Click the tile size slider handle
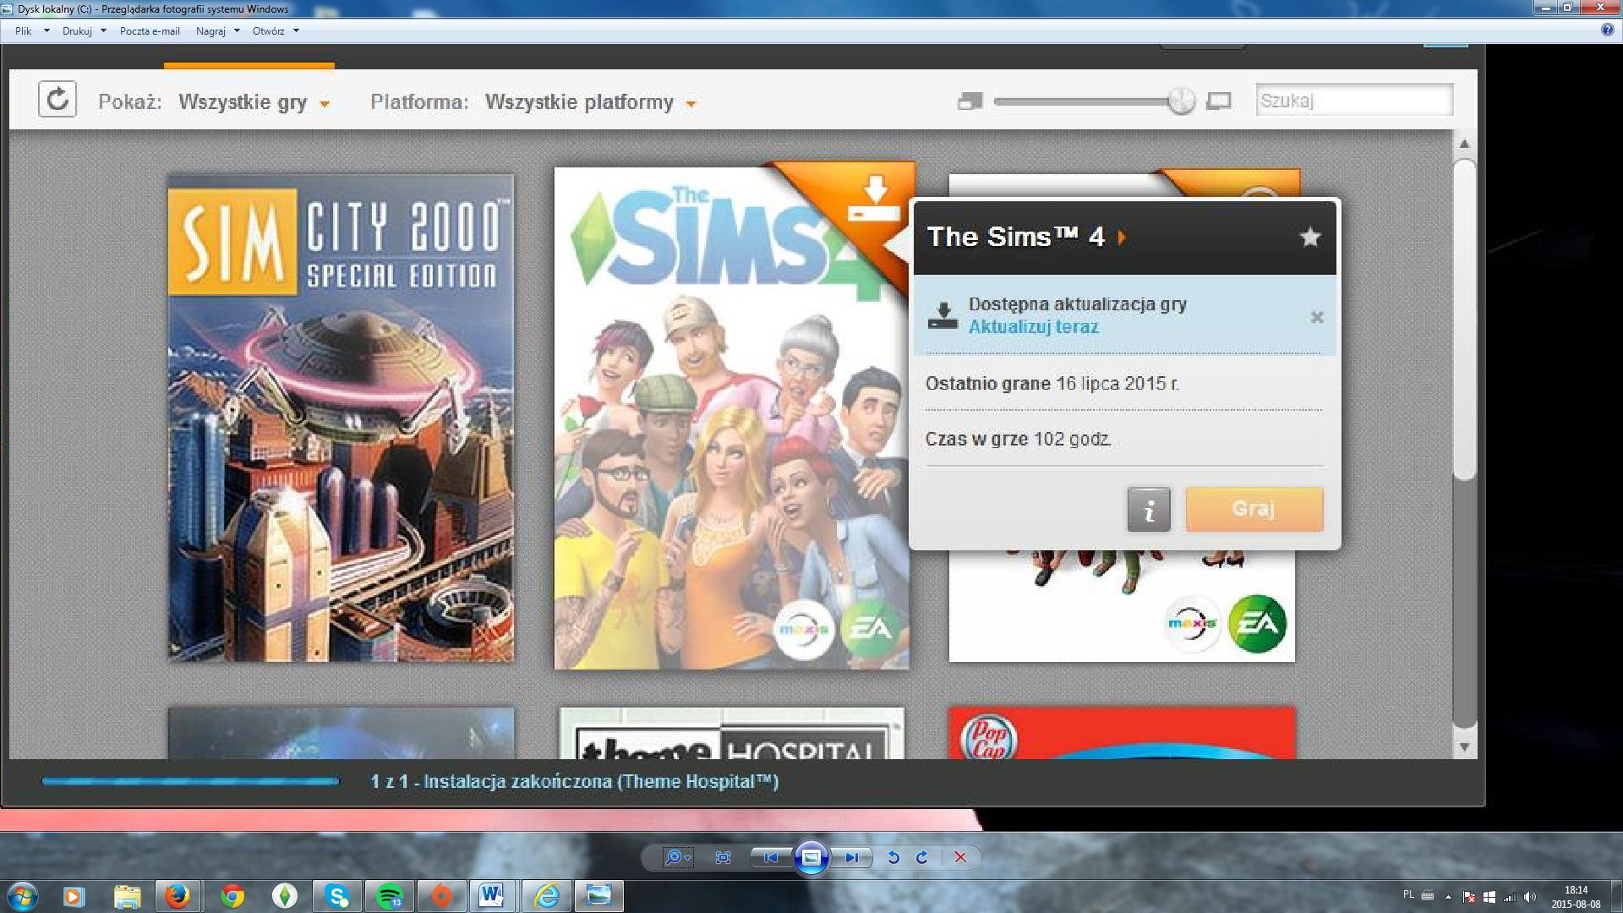 (x=1181, y=101)
